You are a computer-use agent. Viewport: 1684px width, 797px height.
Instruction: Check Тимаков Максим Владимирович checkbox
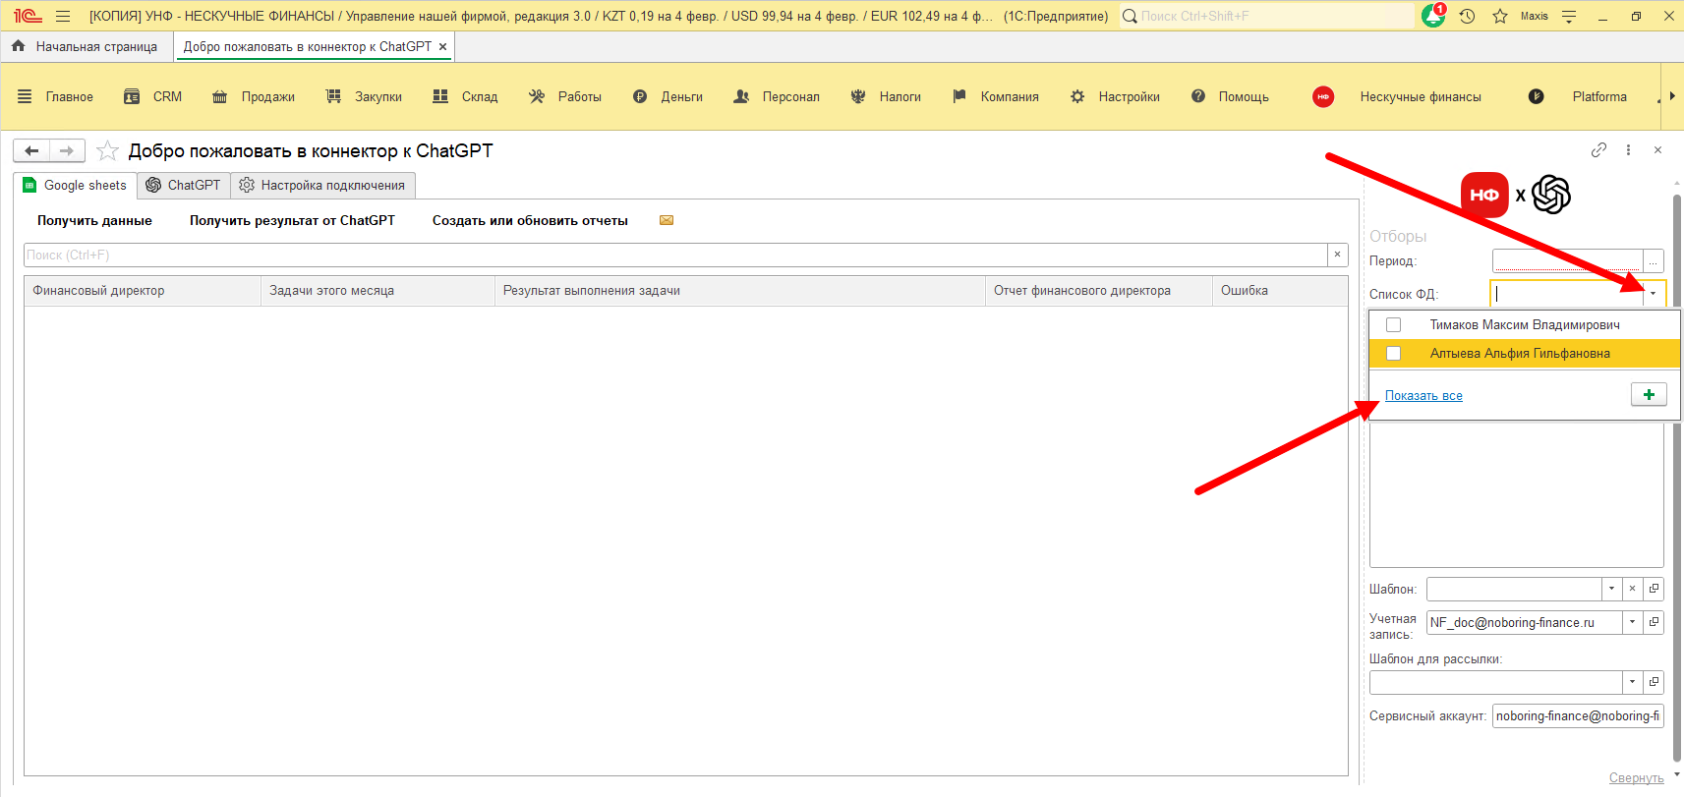(1393, 325)
